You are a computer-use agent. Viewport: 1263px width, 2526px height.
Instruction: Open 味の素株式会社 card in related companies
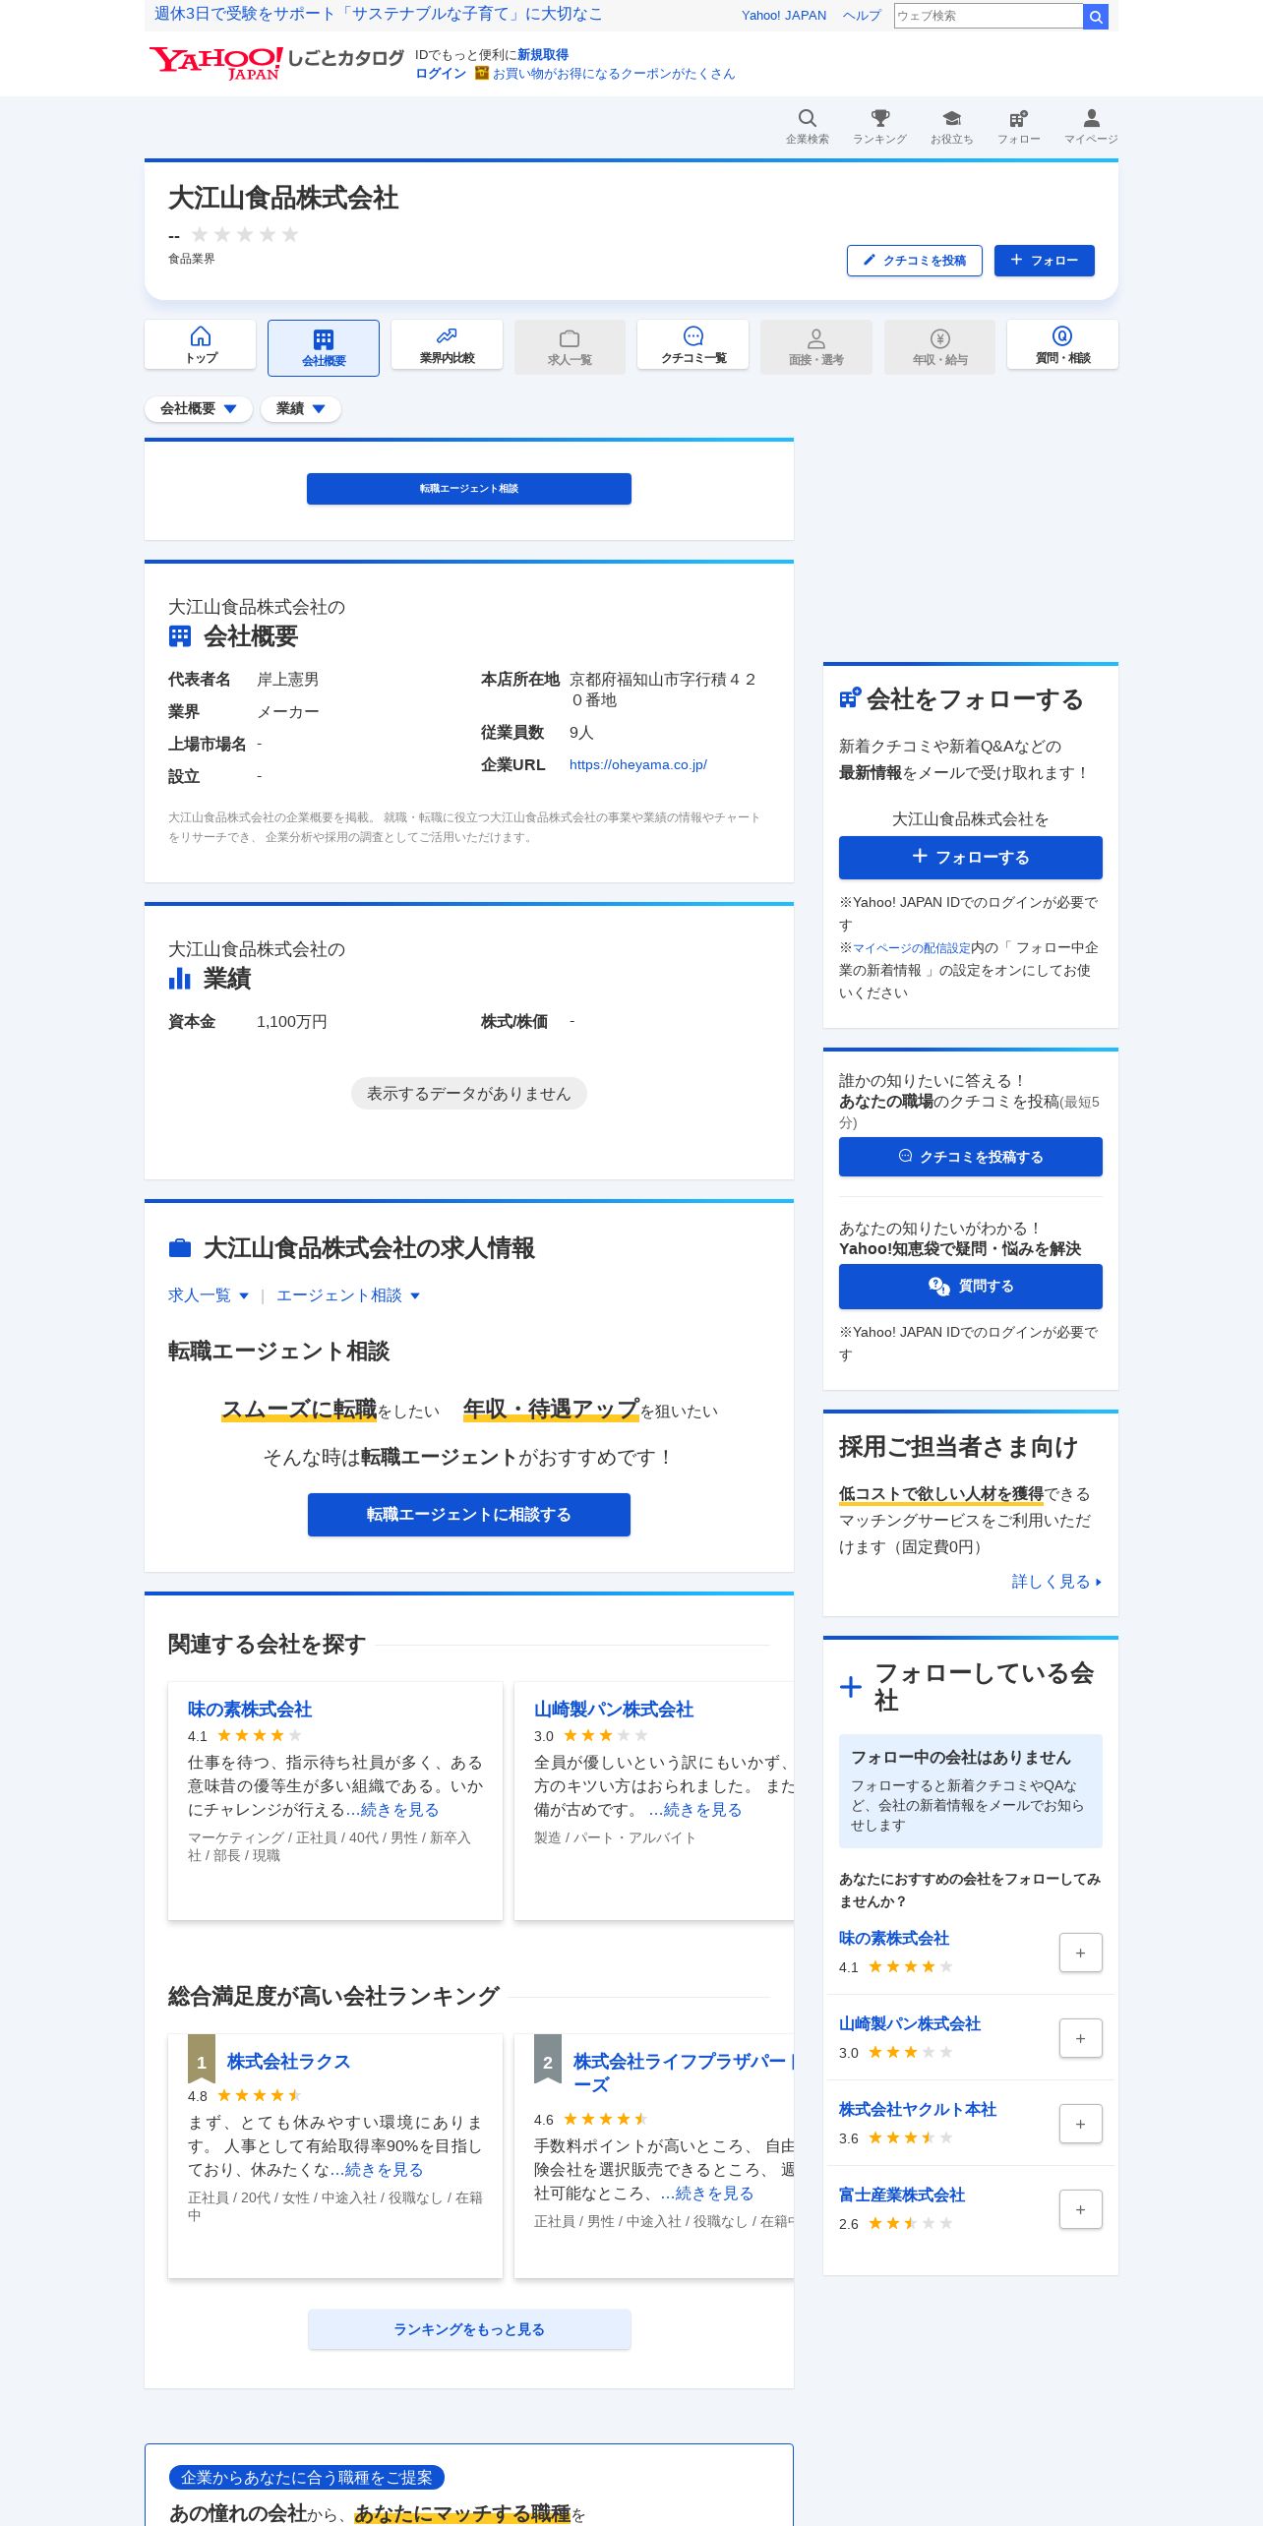(250, 1710)
